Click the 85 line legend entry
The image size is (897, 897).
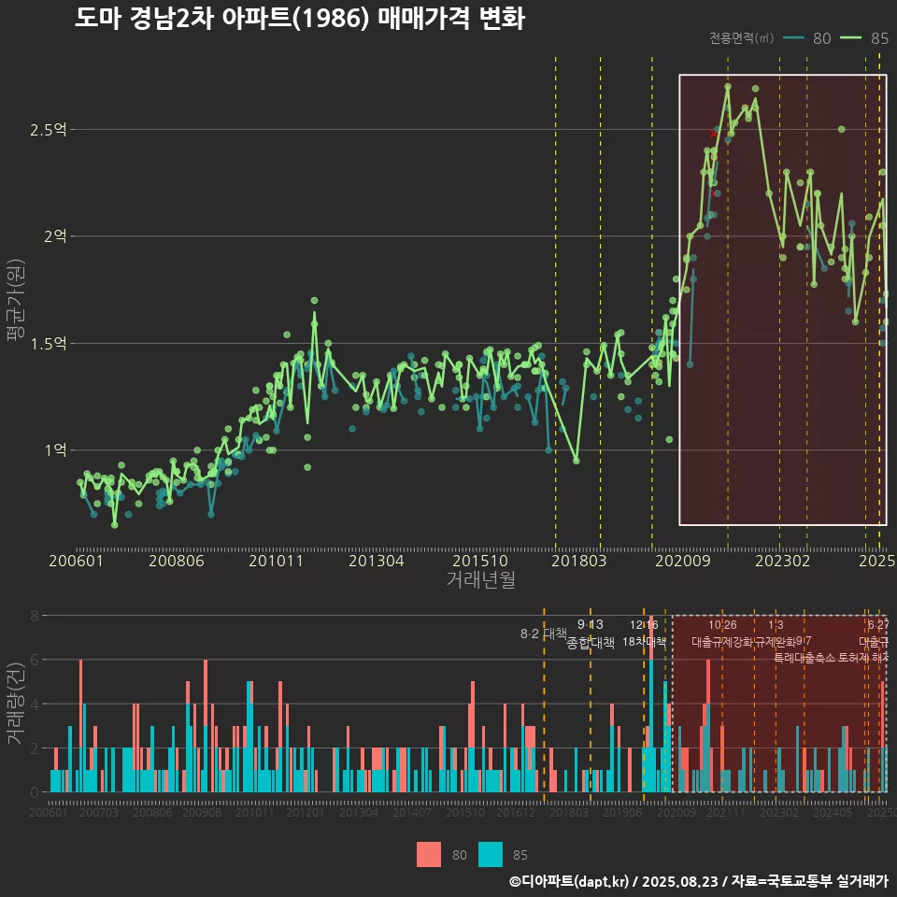[x=865, y=37]
